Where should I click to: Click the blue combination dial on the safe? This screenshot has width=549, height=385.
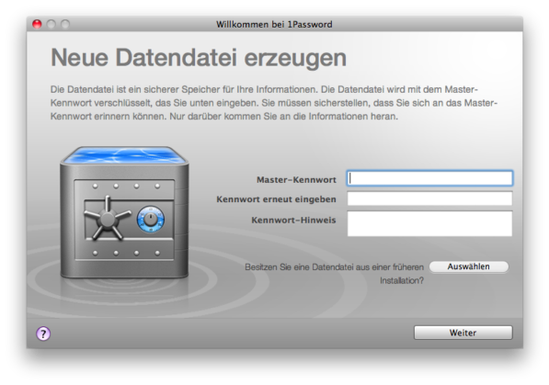click(151, 220)
